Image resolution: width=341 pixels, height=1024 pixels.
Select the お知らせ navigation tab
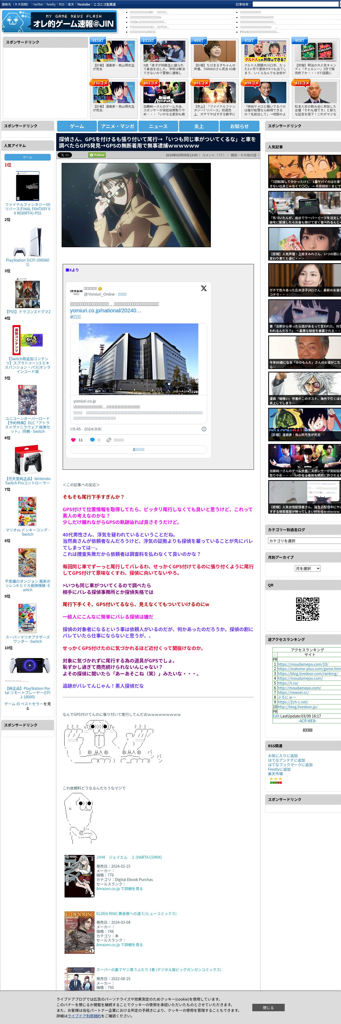point(239,126)
